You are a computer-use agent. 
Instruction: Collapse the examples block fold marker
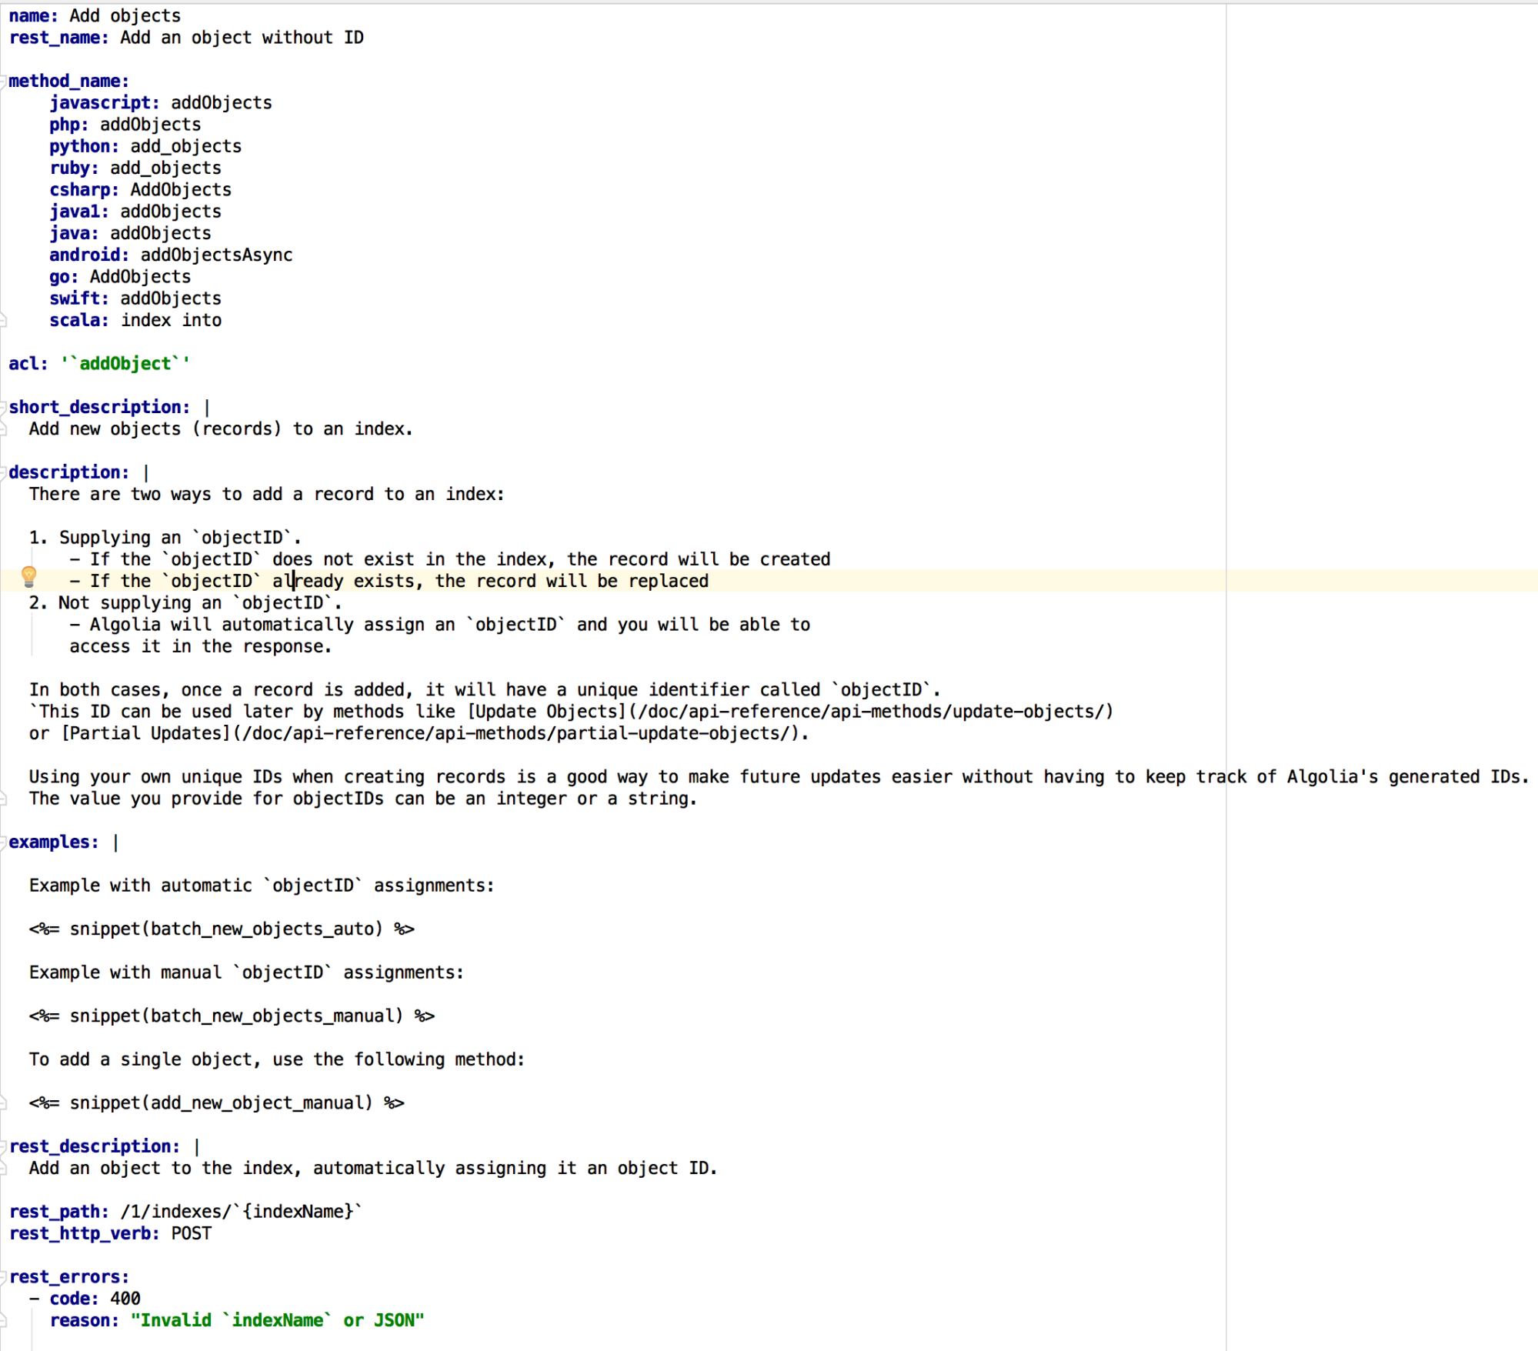click(3, 842)
